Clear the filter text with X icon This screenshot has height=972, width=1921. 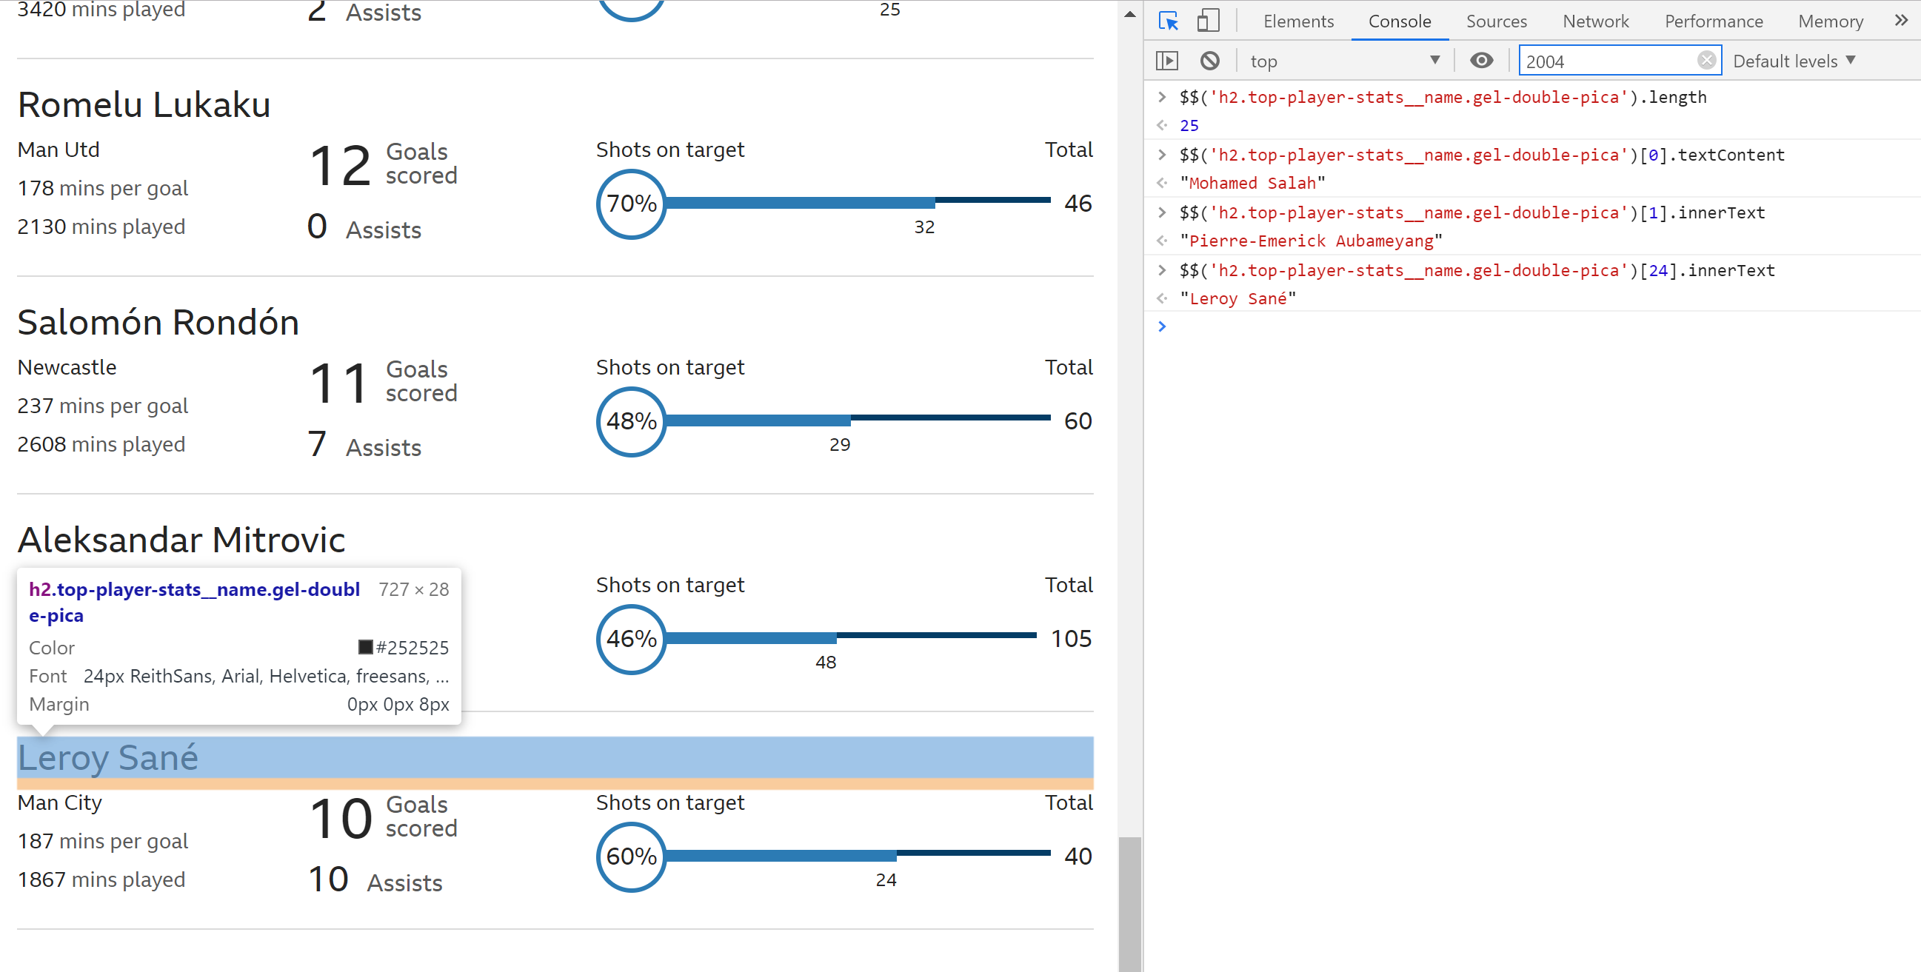1705,61
